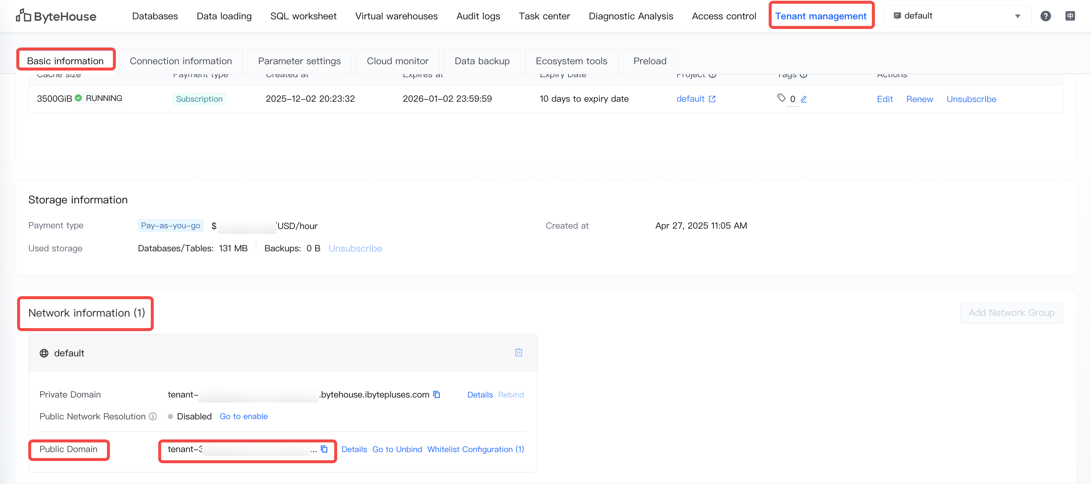
Task: Click the Renew action link
Action: click(x=919, y=99)
